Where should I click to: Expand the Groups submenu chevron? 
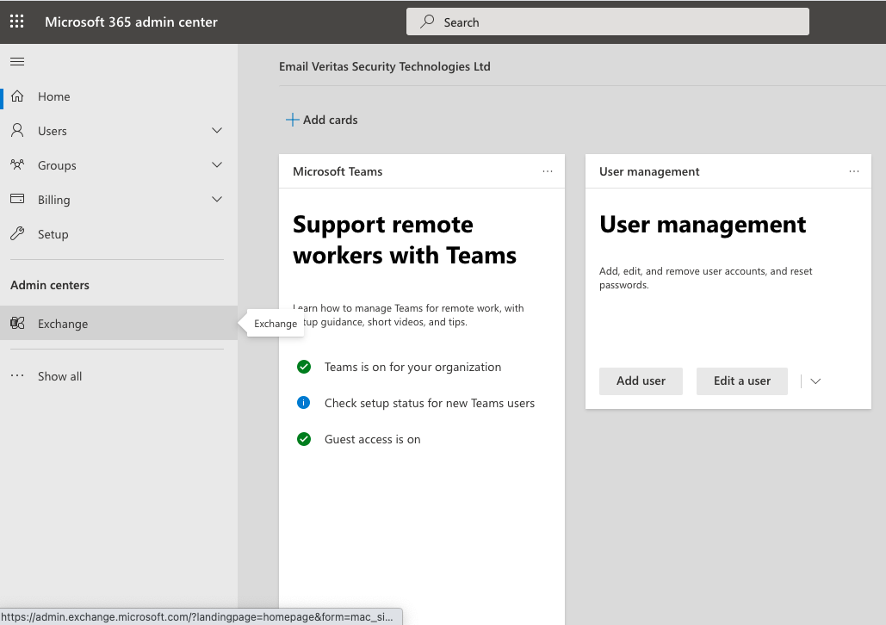point(217,165)
